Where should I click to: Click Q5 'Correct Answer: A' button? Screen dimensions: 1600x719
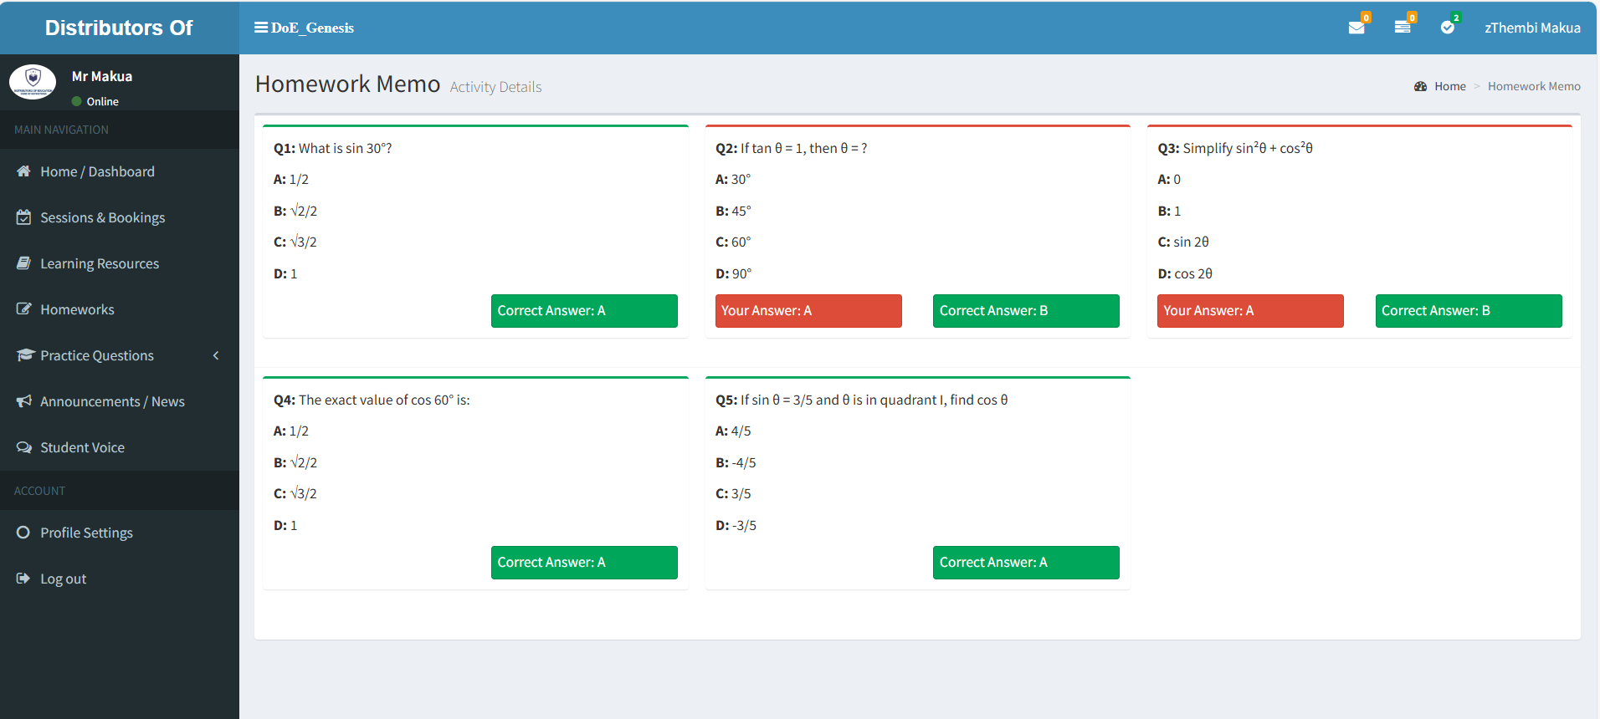(1025, 563)
